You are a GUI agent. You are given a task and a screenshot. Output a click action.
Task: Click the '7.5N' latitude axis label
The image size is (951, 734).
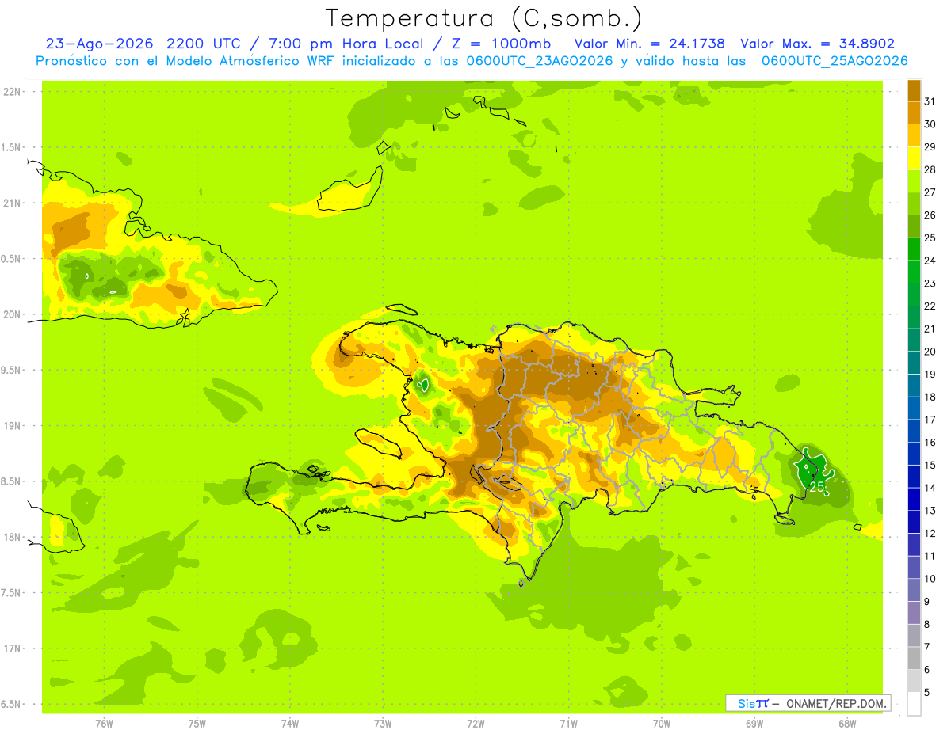click(x=12, y=592)
